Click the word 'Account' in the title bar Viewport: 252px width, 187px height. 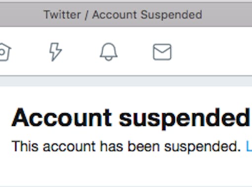tap(115, 15)
